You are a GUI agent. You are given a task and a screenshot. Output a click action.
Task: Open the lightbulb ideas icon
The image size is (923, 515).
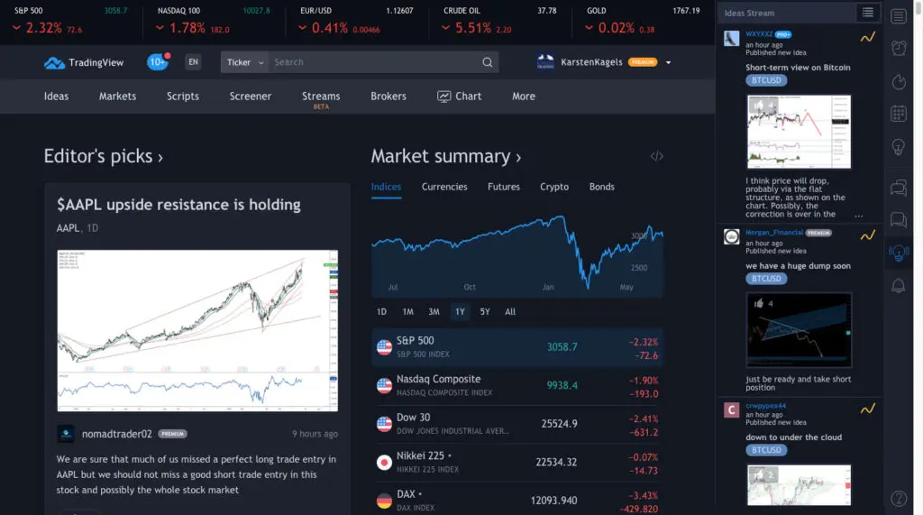tap(898, 146)
